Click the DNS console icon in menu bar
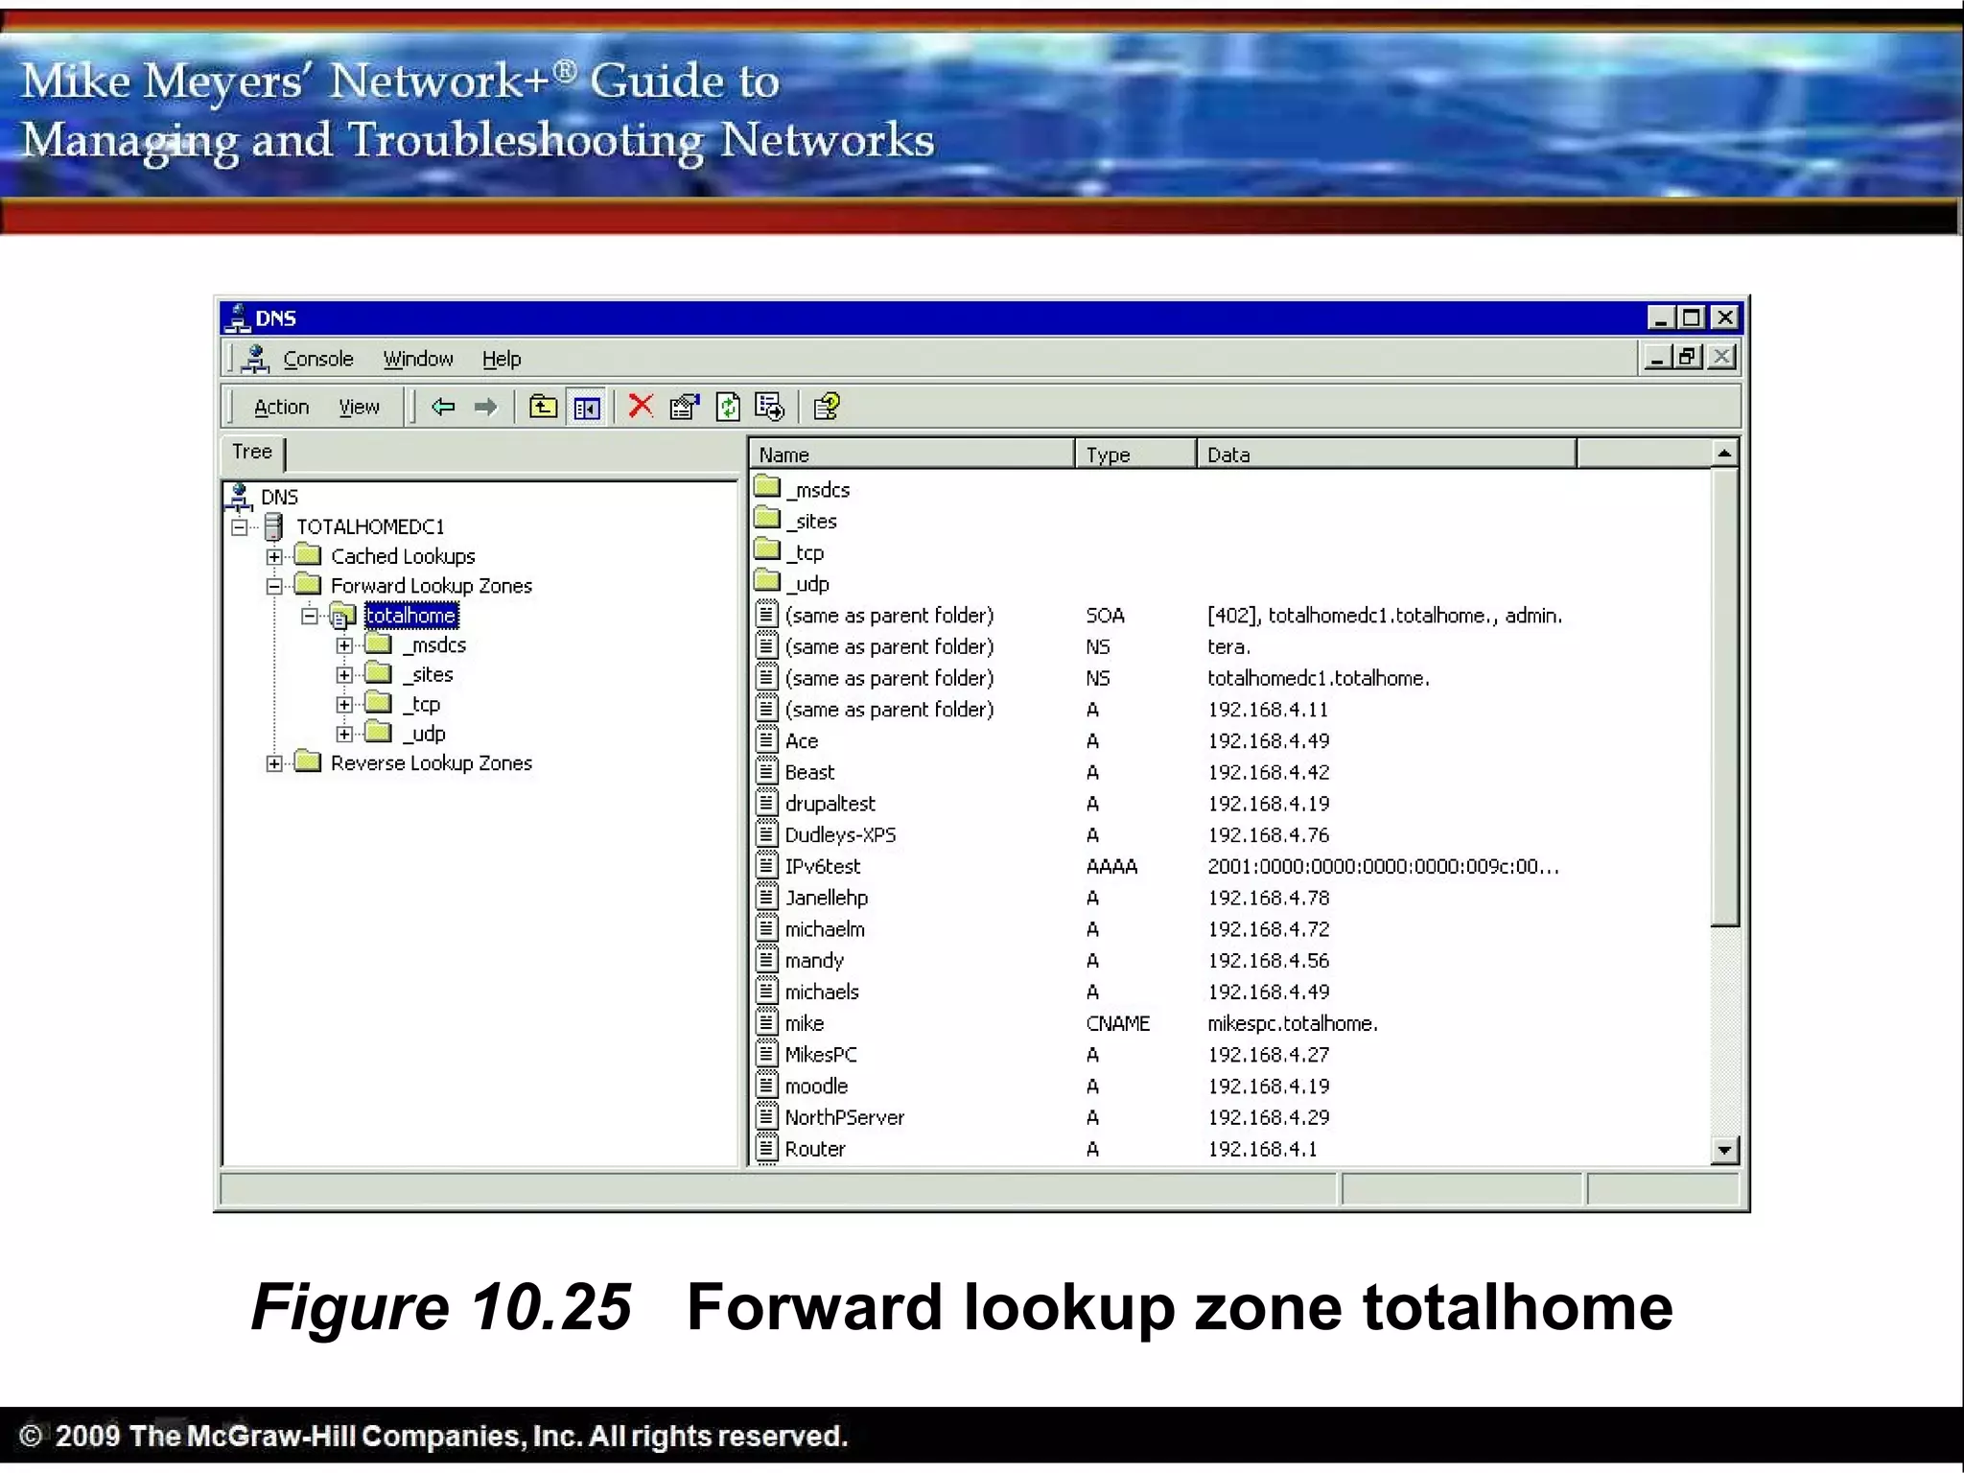The width and height of the screenshot is (1964, 1473). pyautogui.click(x=254, y=359)
